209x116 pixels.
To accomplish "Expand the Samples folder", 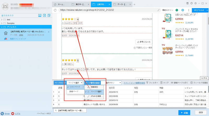I will pyautogui.click(x=2, y=23).
